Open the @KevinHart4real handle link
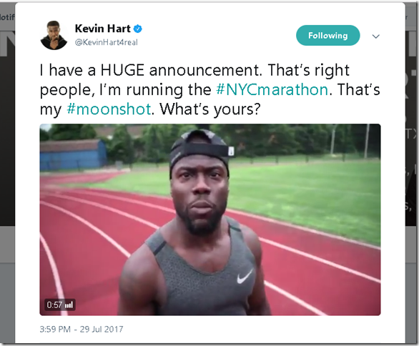 [x=107, y=42]
